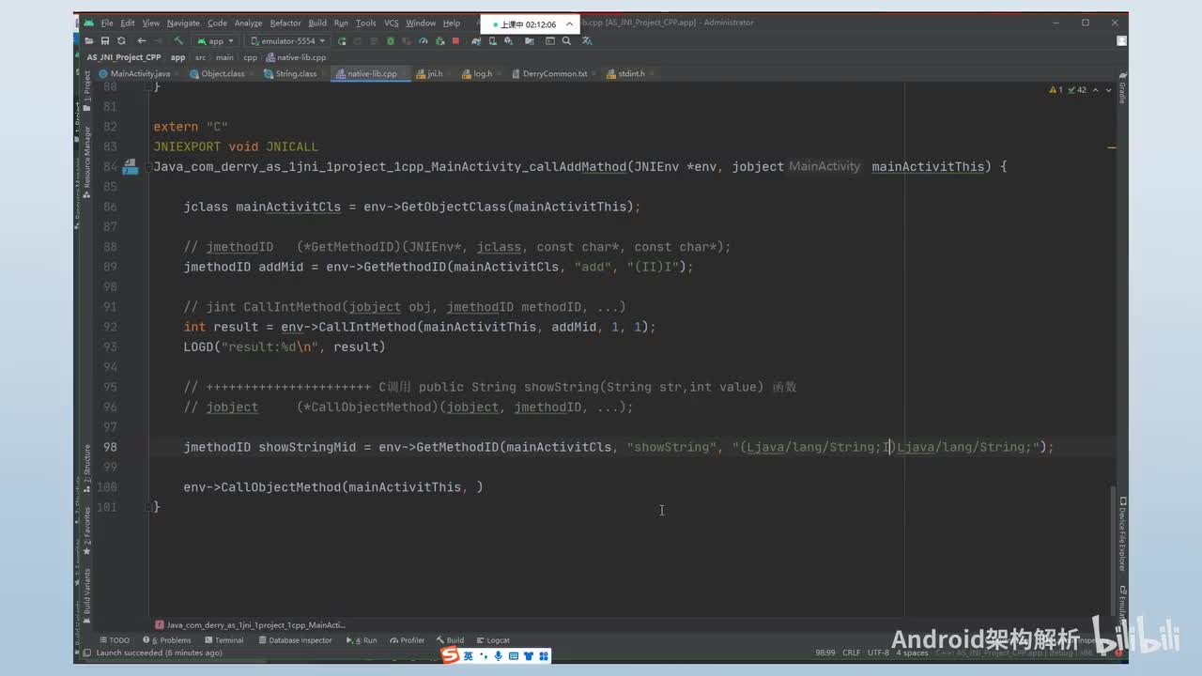Click the Run app icon in toolbar
Viewport: 1202px width, 676px height.
click(x=342, y=41)
